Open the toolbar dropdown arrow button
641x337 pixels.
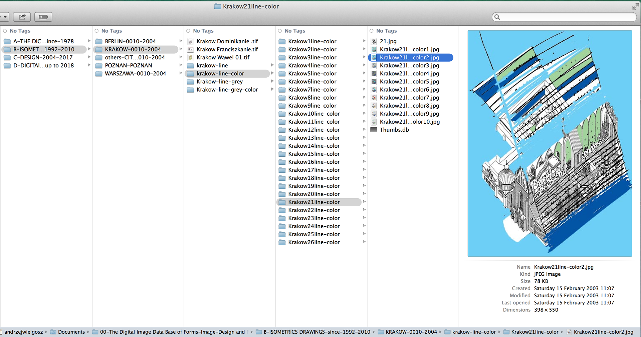coord(4,17)
